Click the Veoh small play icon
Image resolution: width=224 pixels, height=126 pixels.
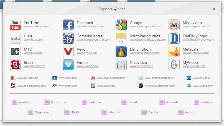pyautogui.click(x=55, y=78)
